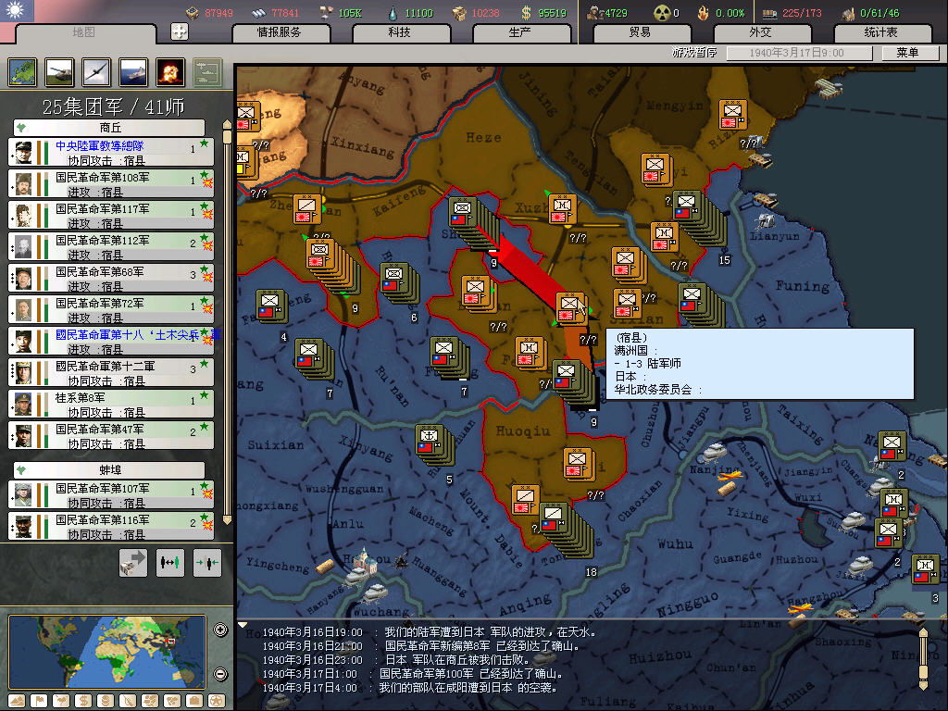Click the greyed combined-forces overview icon
The image size is (948, 711).
[207, 72]
